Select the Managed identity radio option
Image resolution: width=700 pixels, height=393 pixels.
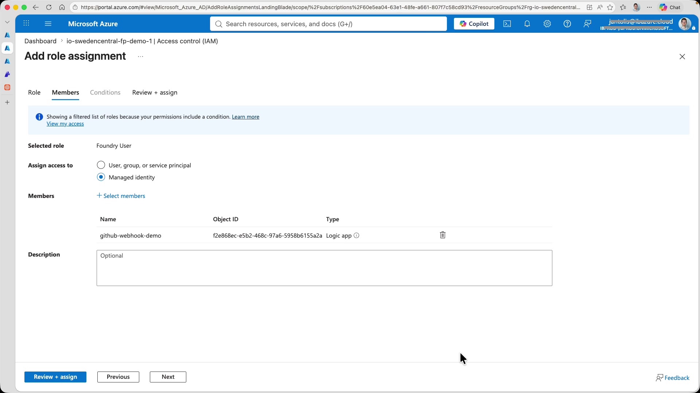tap(101, 177)
